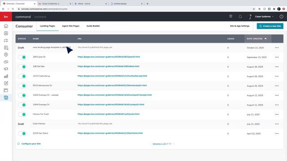
Task: Toggle publish status for 106 Del Mar
Action: click(x=22, y=67)
